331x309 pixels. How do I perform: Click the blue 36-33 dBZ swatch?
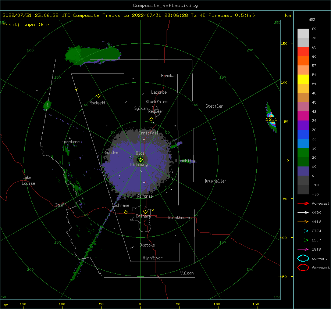click(303, 134)
